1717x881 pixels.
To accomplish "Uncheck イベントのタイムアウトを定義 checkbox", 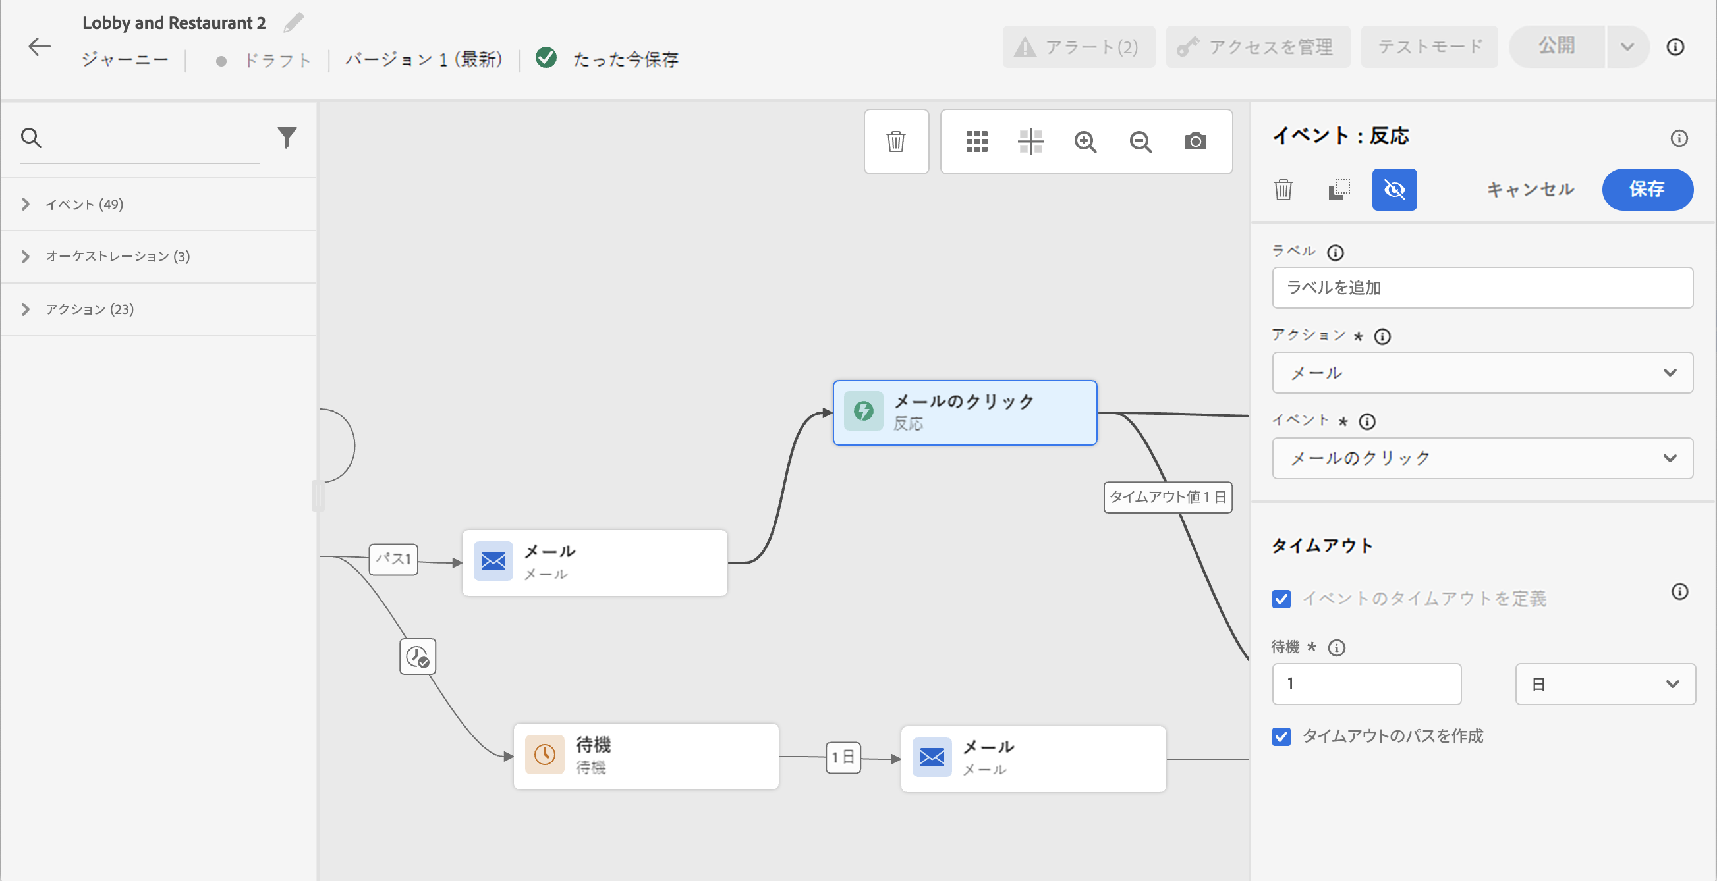I will (x=1281, y=599).
